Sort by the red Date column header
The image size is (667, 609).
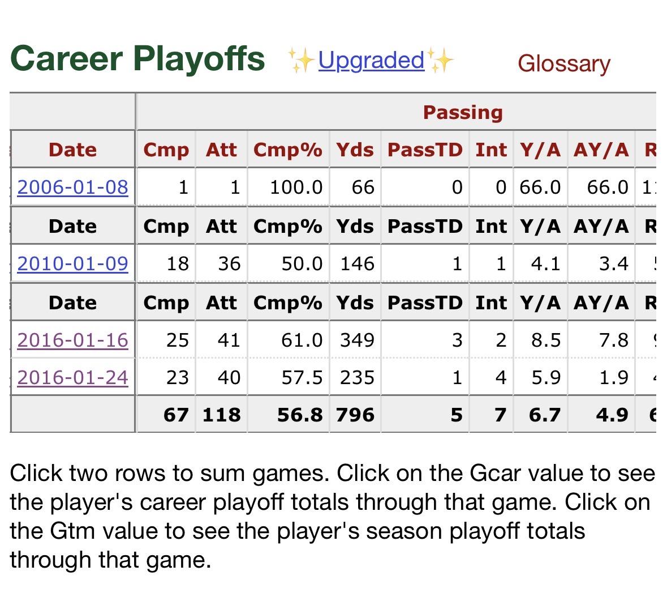tap(73, 150)
